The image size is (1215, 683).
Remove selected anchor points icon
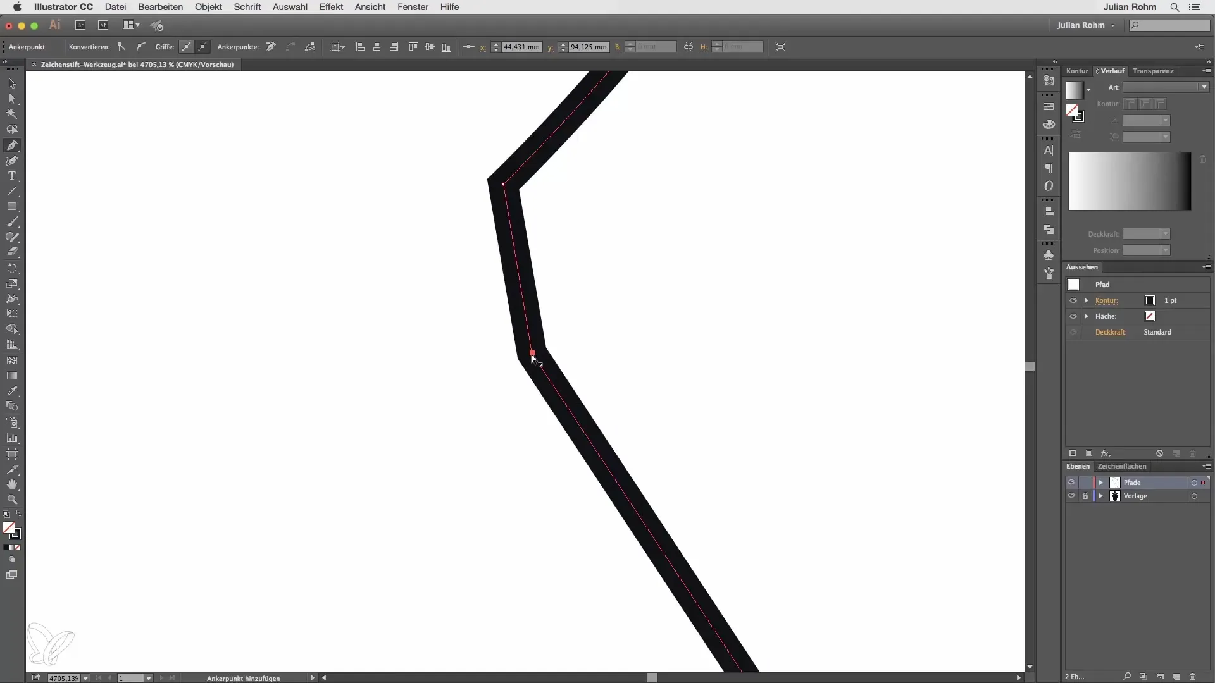271,47
